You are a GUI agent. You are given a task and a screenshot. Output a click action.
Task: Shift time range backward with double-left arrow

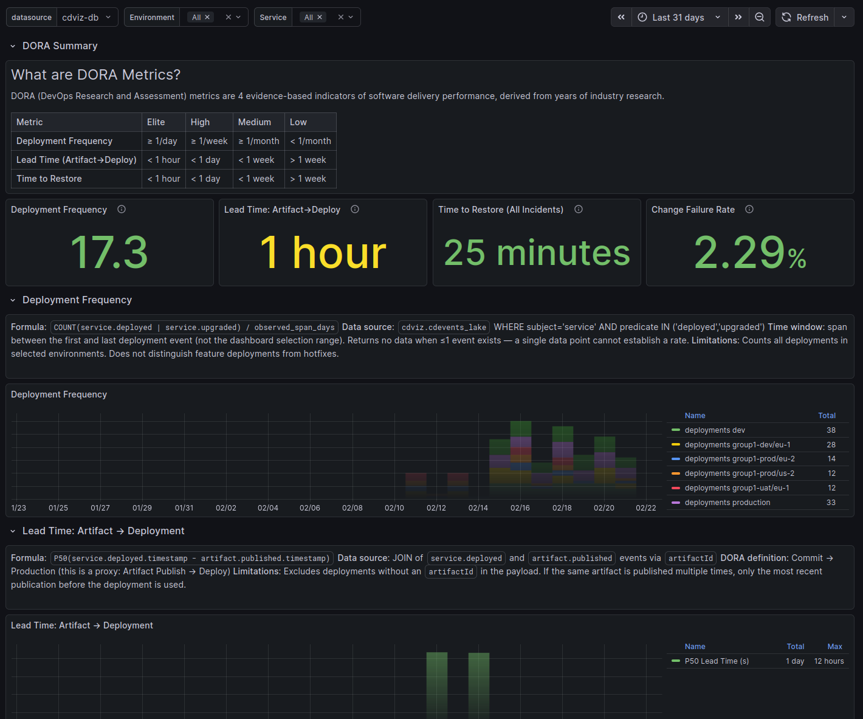click(x=621, y=17)
